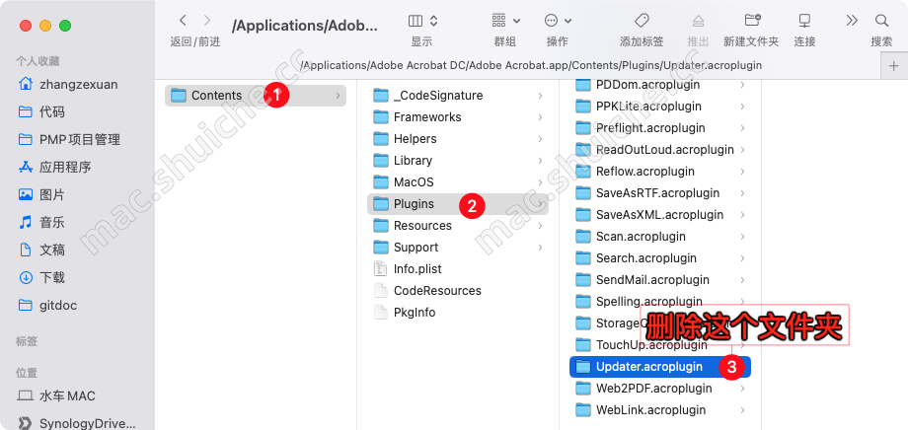The width and height of the screenshot is (908, 430).
Task: Open the Search magnifier icon
Action: [881, 20]
